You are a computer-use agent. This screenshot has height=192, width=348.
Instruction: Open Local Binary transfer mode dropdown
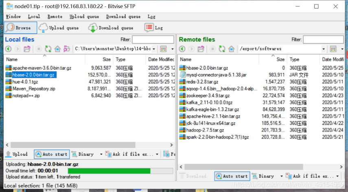point(101,154)
